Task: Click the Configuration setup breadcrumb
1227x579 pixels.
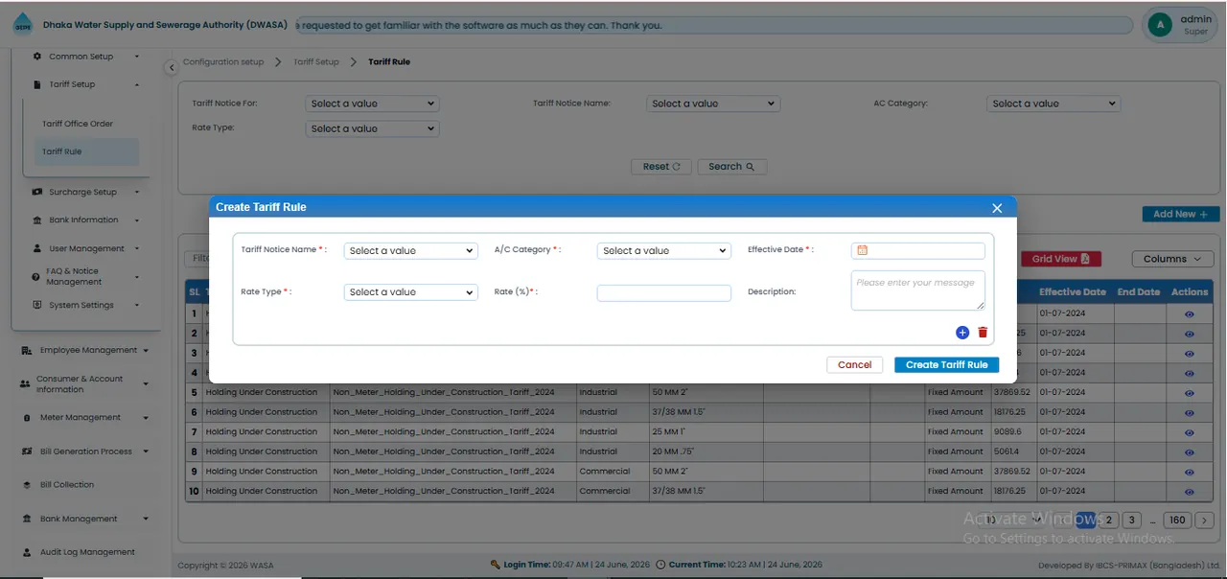Action: click(223, 62)
